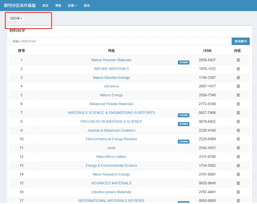
Task: Select the 序号 column header
Action: 21,51
